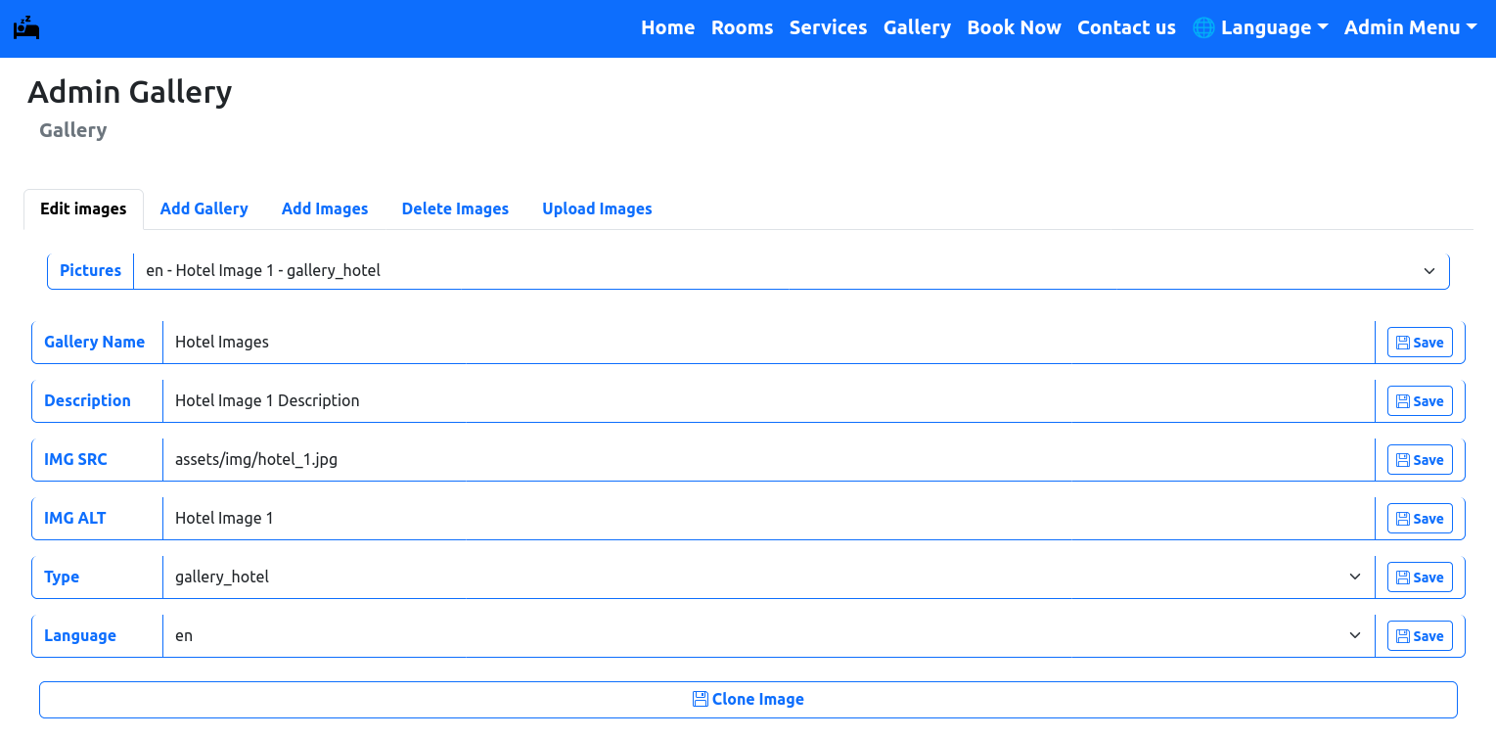Screen dimensions: 1496x739
Task: Open the Type dropdown showing gallery_hotel
Action: [769, 577]
